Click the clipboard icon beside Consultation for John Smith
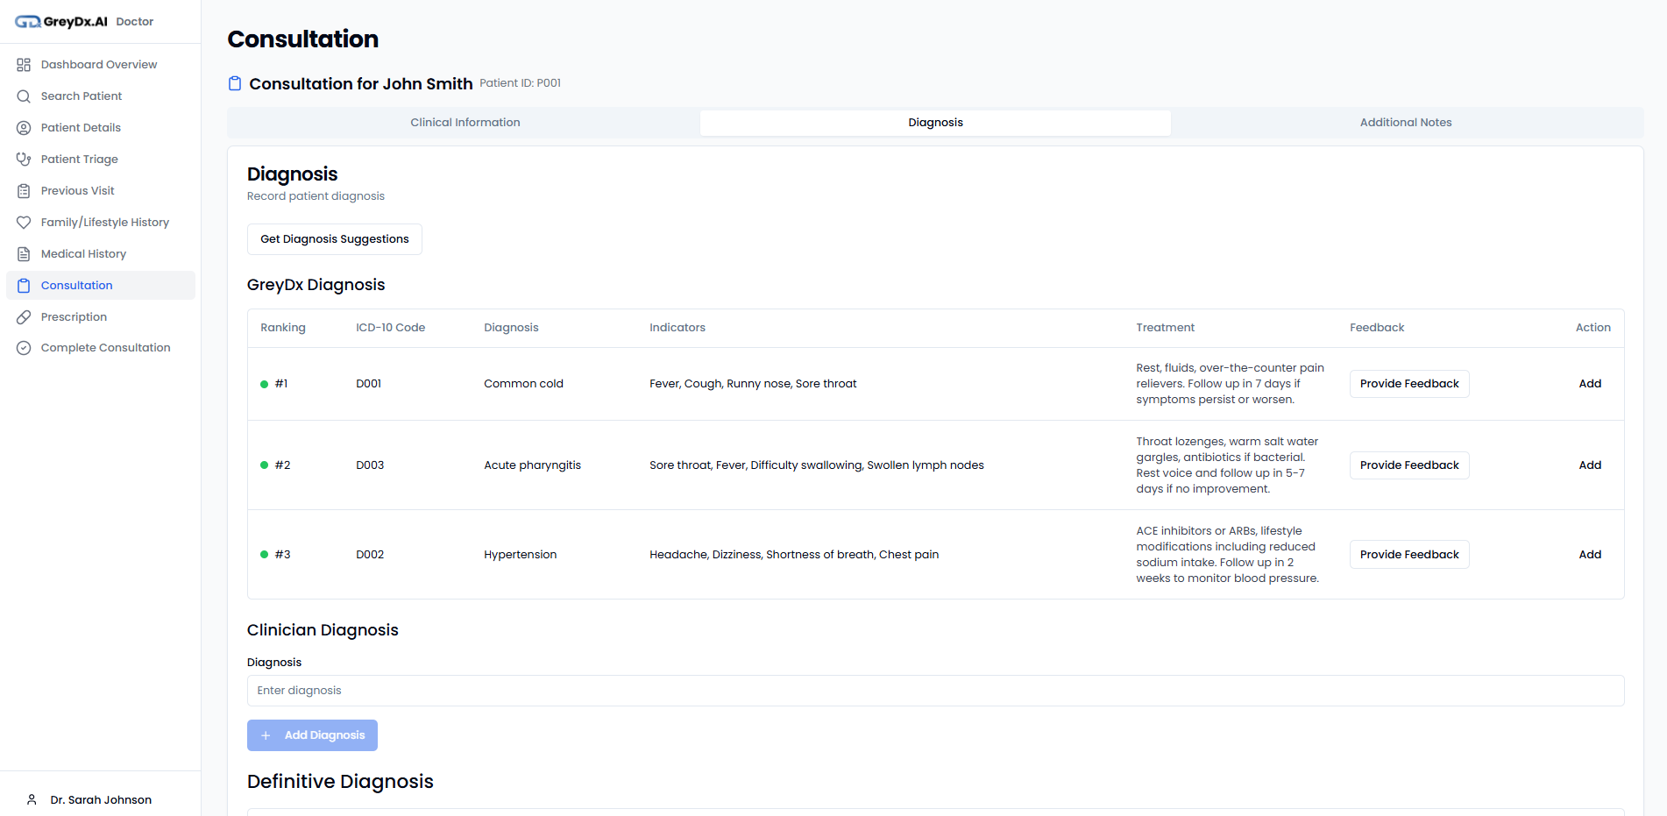The height and width of the screenshot is (816, 1667). tap(234, 82)
